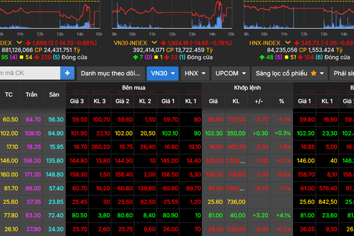
Task: Click the star icon in Sàng lọc cổ phiếu
Action: (x=313, y=73)
